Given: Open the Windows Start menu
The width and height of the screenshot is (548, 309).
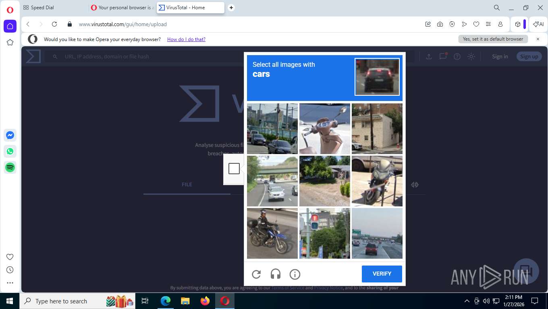Looking at the screenshot, I should (x=10, y=301).
